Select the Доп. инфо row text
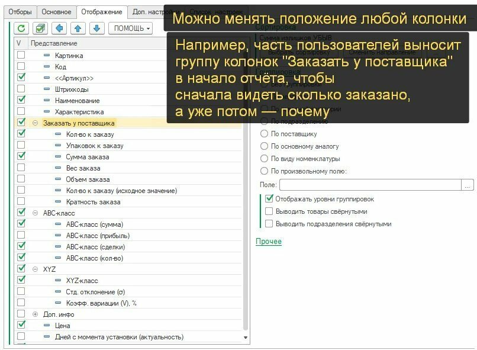Screen dimensions: 477x350 click(59, 314)
